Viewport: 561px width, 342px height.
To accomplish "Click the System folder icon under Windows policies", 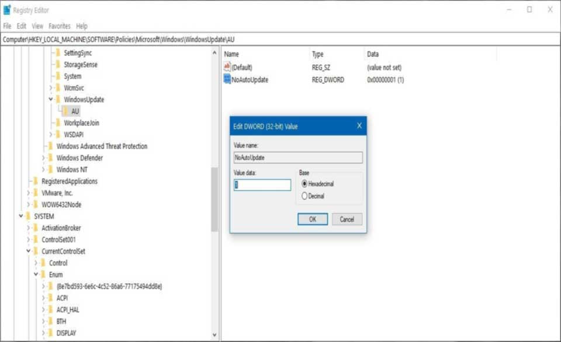I will click(x=58, y=76).
